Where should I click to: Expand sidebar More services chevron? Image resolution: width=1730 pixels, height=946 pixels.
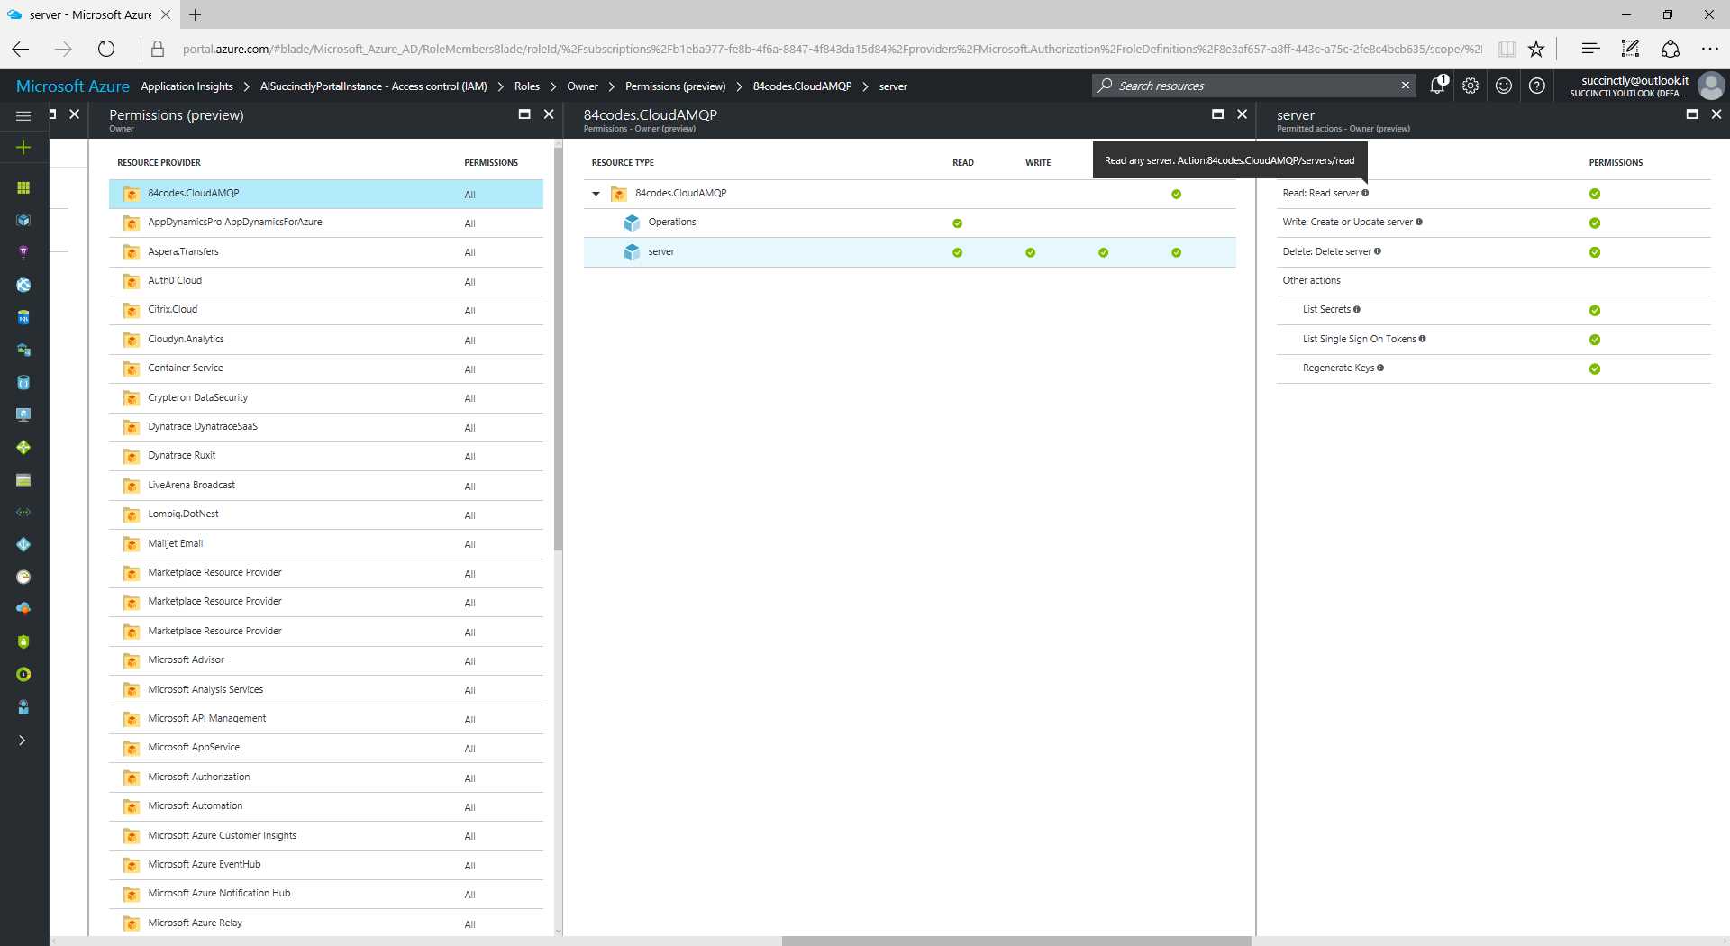[x=23, y=741]
